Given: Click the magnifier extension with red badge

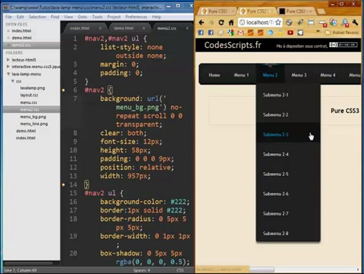Looking at the screenshot, I should click(345, 23).
